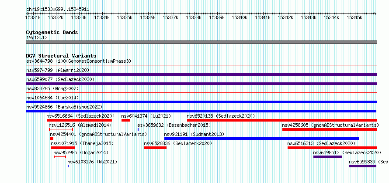Click the 15333k ruler tick label

click(x=79, y=17)
